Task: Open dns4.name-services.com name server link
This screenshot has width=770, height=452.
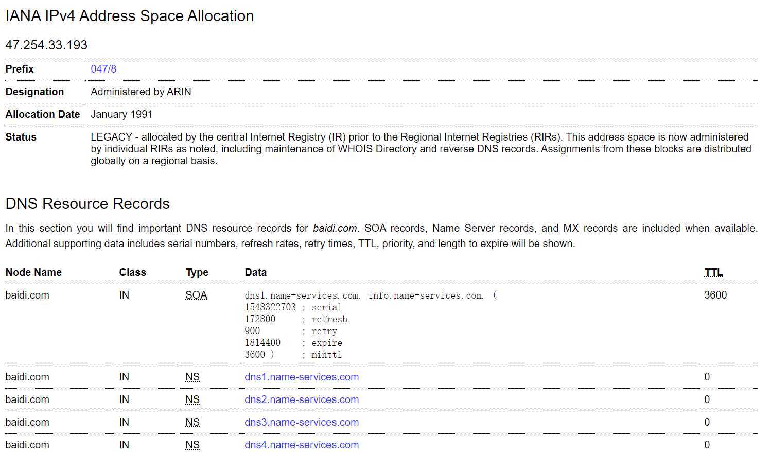Action: (x=302, y=445)
